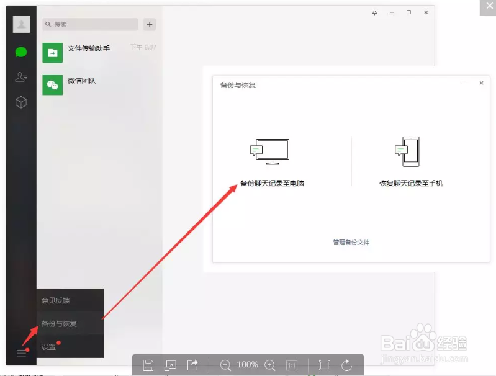Screen dimensions: 496x376
Task: Click the 微信团队 WeChat logo avatar
Action: 53,85
